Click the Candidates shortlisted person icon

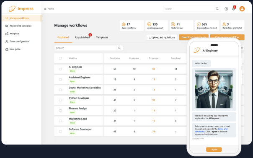[224, 24]
